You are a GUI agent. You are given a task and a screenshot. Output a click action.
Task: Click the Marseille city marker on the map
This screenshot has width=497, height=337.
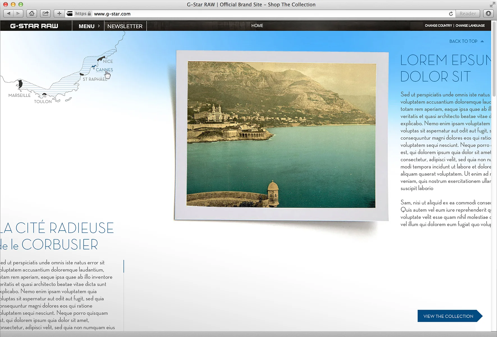click(x=20, y=84)
